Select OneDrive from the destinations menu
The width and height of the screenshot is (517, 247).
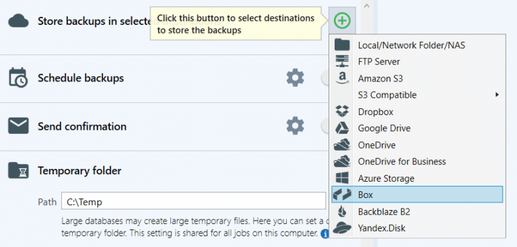(417, 145)
